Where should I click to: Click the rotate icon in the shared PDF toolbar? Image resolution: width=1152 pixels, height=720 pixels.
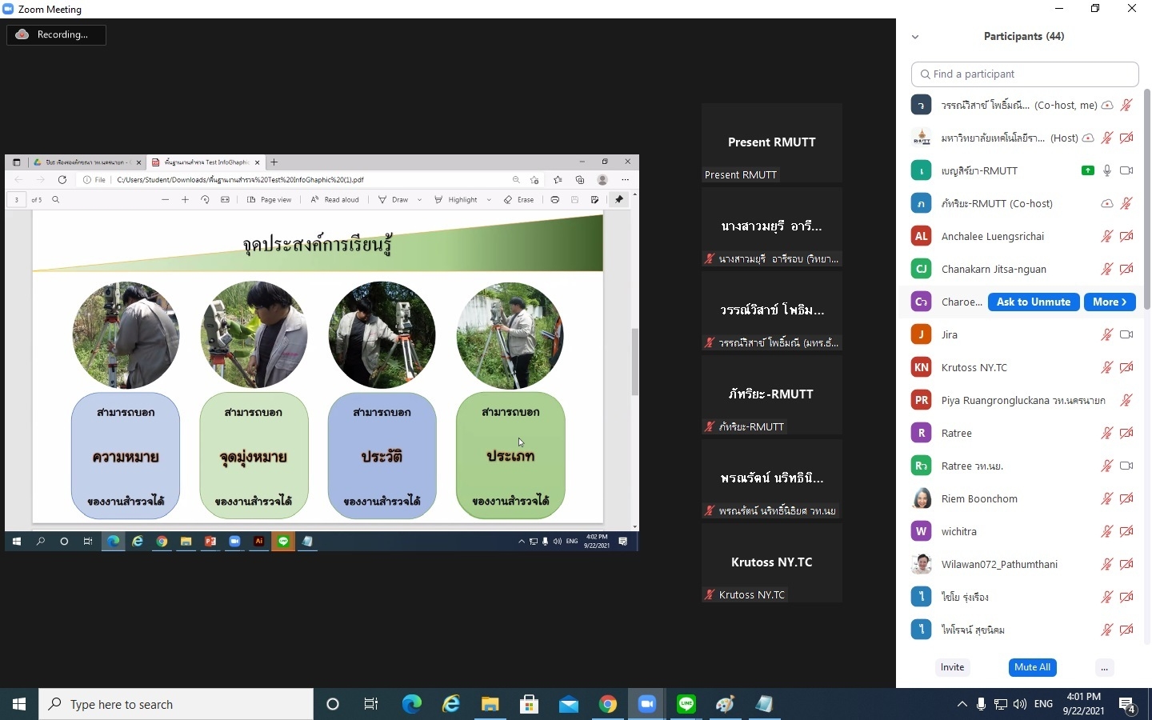point(205,200)
